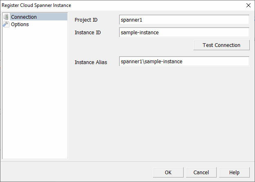Click into the Instance ID field

[184, 32]
